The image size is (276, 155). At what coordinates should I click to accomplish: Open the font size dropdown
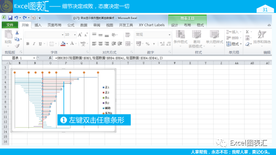(75, 35)
